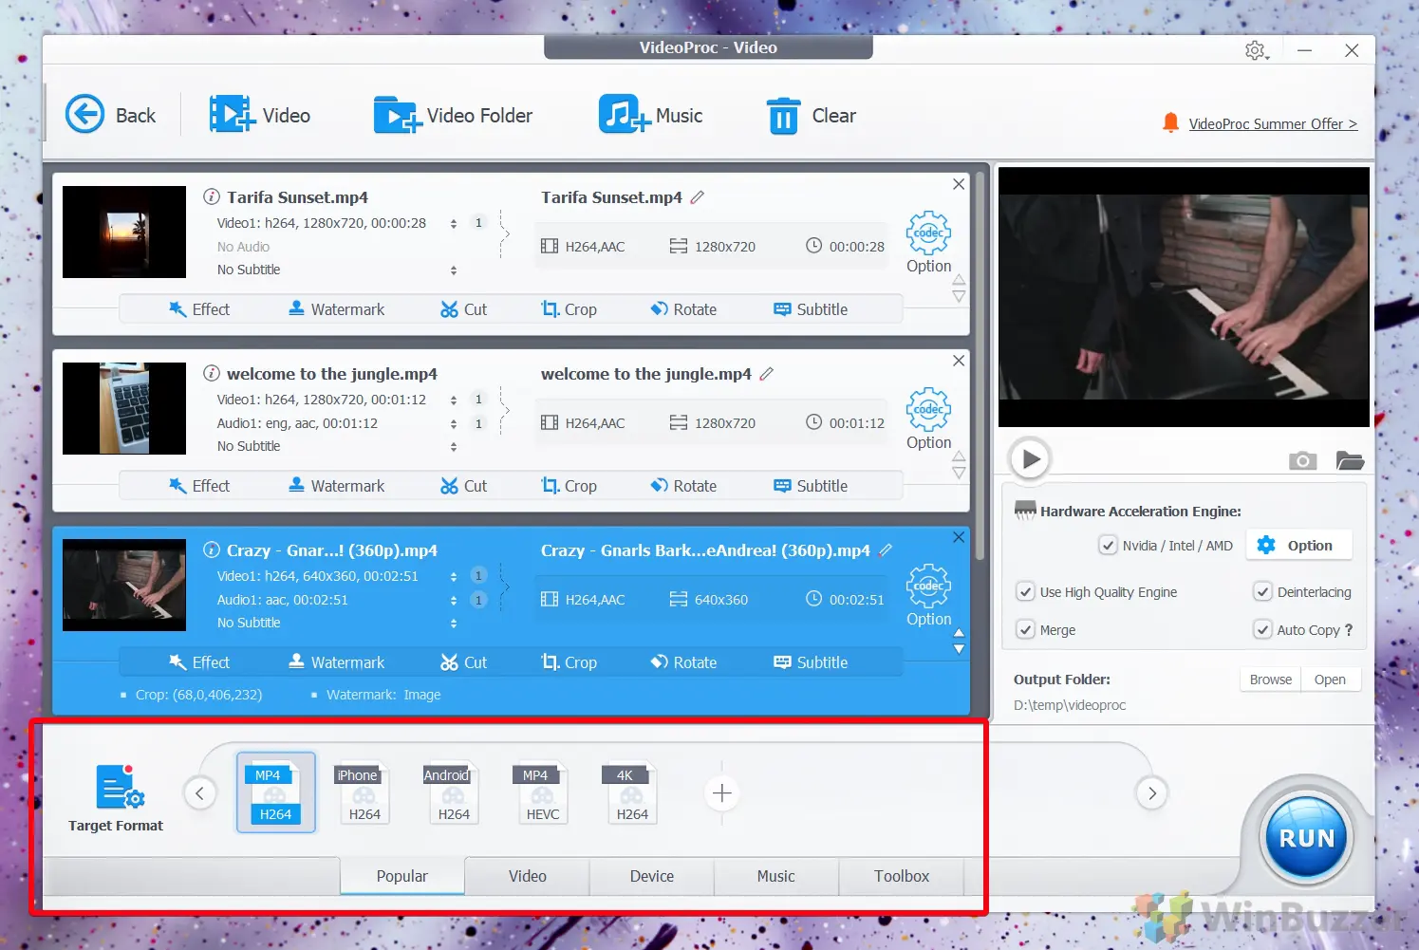Add a video with the Video icon
This screenshot has height=950, width=1419.
point(232,115)
